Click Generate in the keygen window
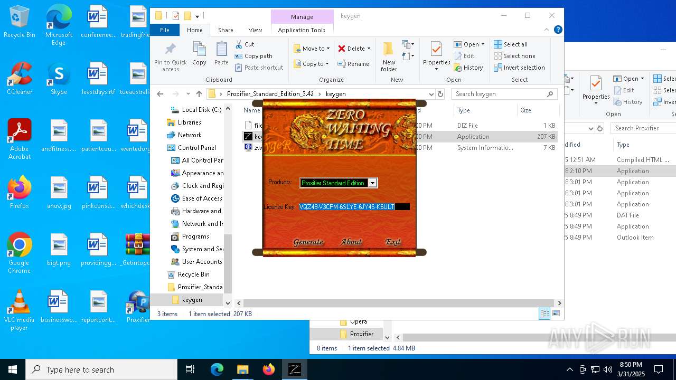 click(x=308, y=242)
